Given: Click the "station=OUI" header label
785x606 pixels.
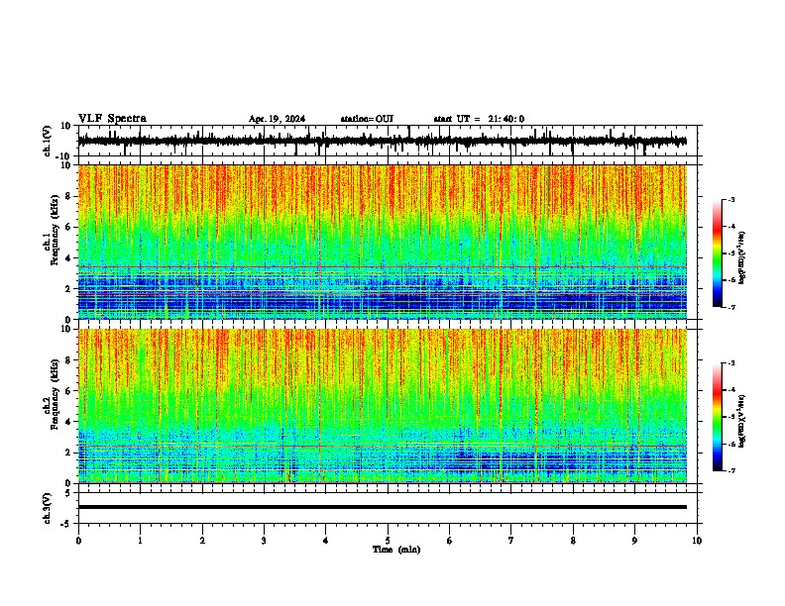Looking at the screenshot, I should pyautogui.click(x=367, y=119).
